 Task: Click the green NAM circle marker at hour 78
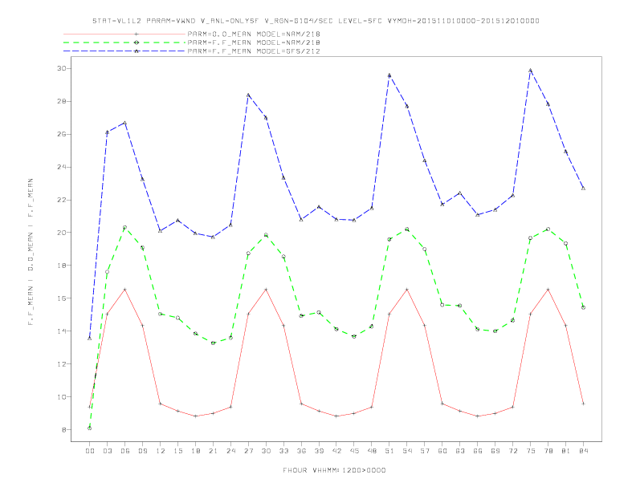tap(548, 229)
